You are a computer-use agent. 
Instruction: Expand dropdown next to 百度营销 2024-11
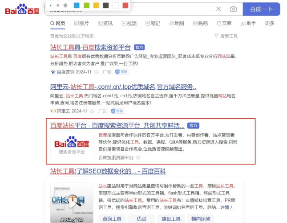(96, 72)
